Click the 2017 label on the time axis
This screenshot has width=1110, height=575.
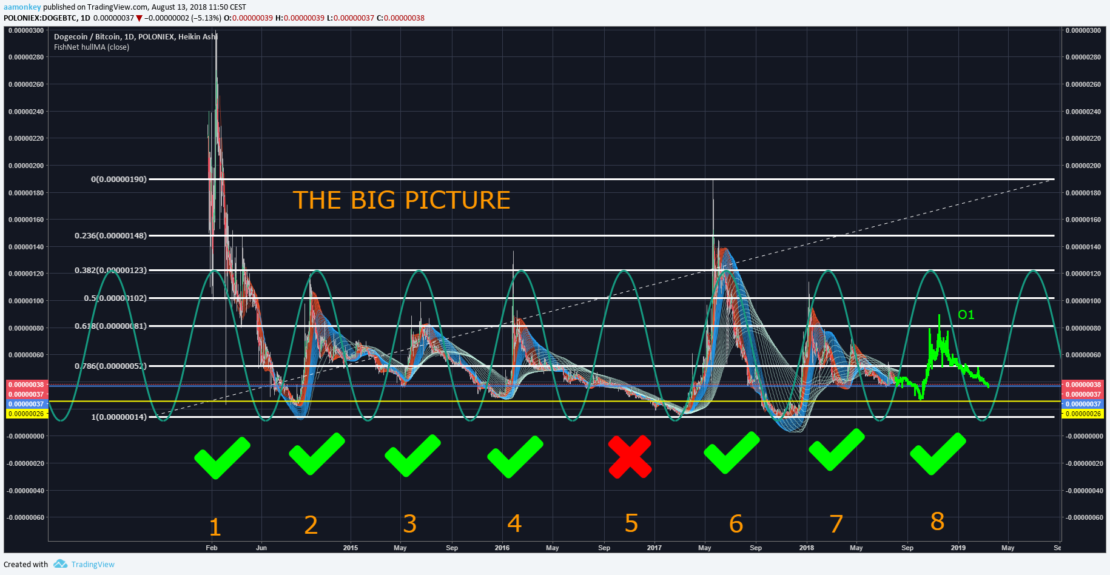click(654, 548)
